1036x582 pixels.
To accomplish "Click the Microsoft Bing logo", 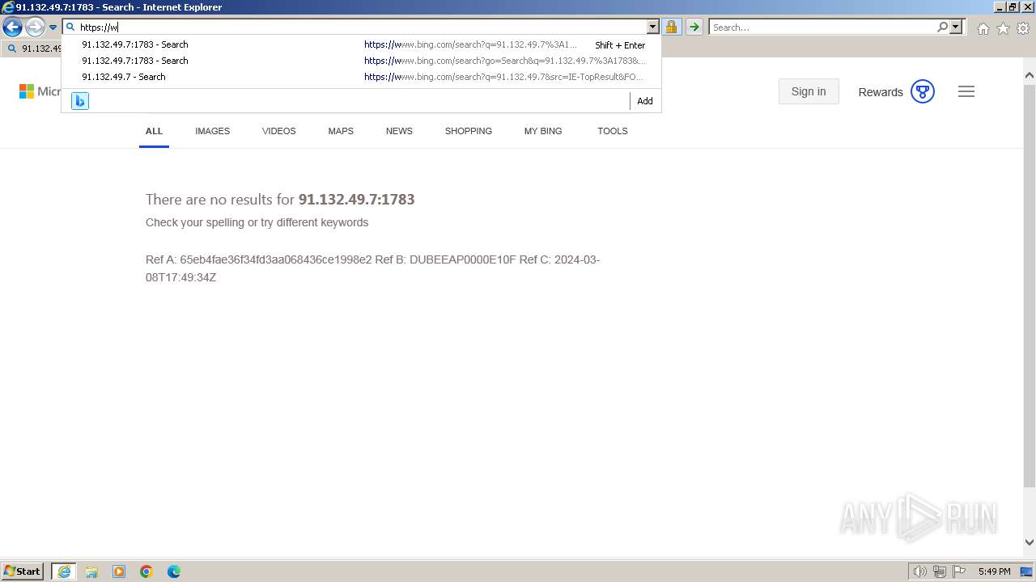I will [x=40, y=91].
